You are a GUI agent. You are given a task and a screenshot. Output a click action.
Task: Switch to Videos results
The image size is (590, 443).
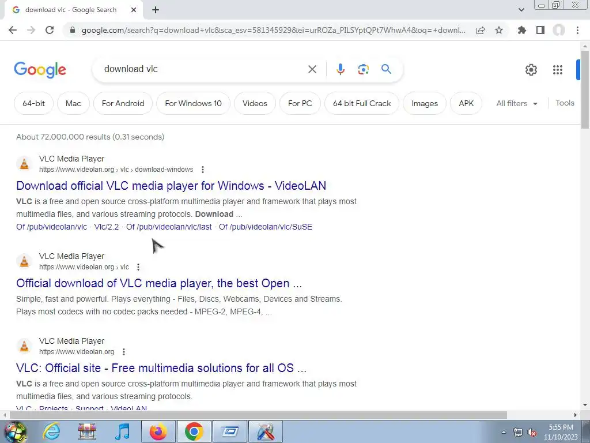(255, 103)
